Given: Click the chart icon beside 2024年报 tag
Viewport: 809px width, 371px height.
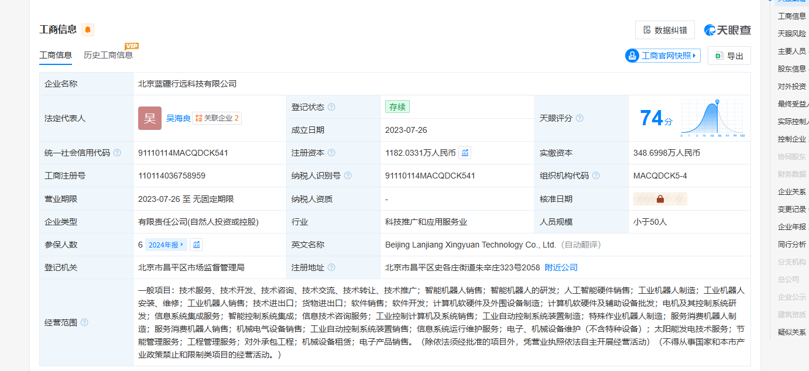Looking at the screenshot, I should [x=197, y=245].
